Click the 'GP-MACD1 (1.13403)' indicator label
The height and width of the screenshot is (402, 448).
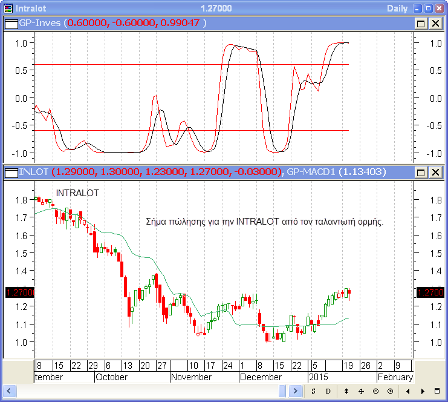[336, 172]
